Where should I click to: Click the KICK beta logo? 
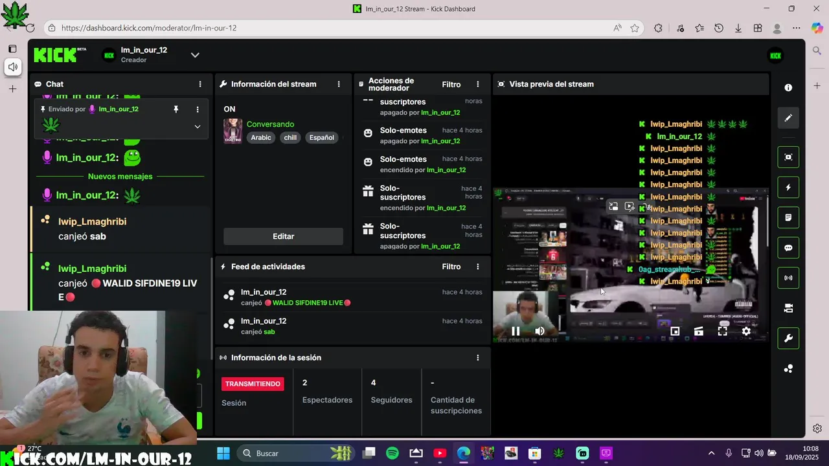pos(60,55)
